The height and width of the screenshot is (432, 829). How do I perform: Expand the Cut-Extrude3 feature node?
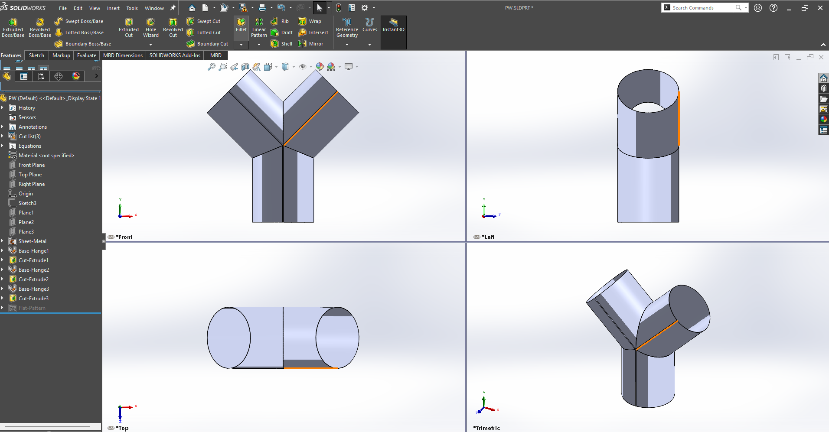pos(3,299)
